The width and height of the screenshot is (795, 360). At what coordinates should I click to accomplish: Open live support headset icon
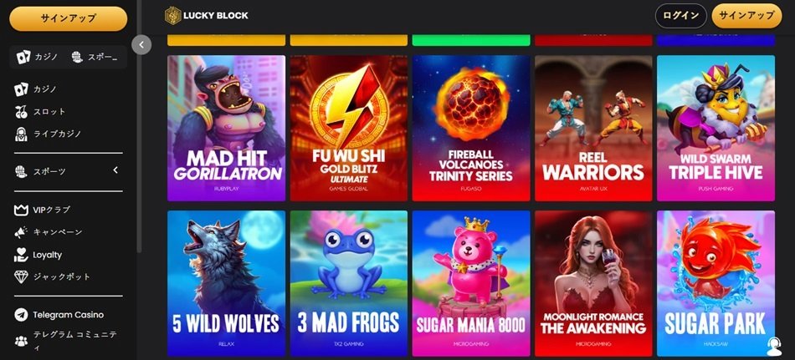click(773, 347)
